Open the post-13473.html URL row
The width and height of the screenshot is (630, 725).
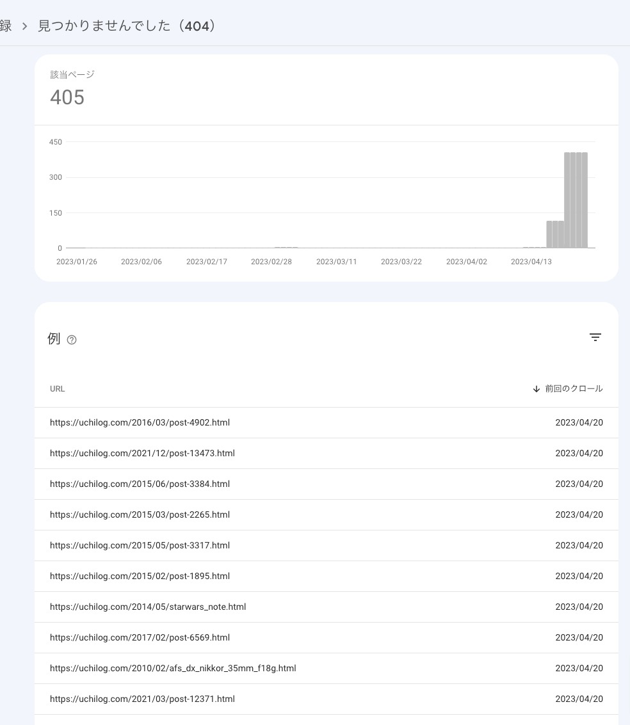(x=142, y=453)
